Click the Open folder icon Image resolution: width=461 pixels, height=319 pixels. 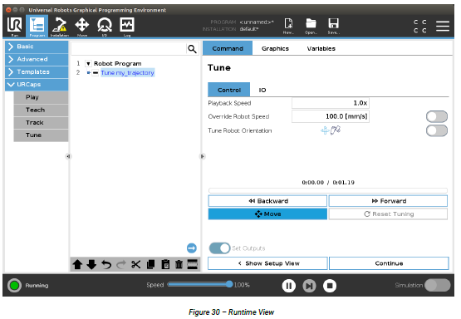pos(311,26)
